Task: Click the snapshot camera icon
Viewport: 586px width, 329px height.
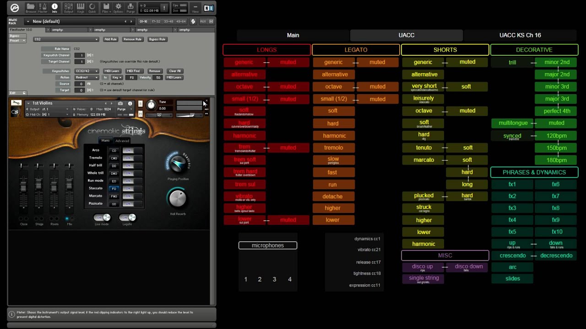Action: (x=120, y=103)
